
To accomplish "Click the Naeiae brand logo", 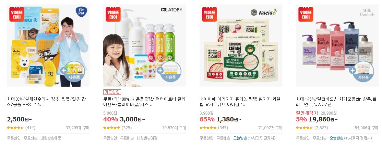I will (264, 12).
